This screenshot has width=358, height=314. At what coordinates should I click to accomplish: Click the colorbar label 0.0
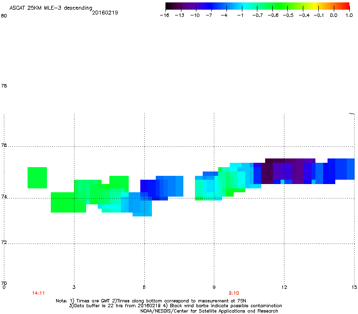tap(334, 15)
